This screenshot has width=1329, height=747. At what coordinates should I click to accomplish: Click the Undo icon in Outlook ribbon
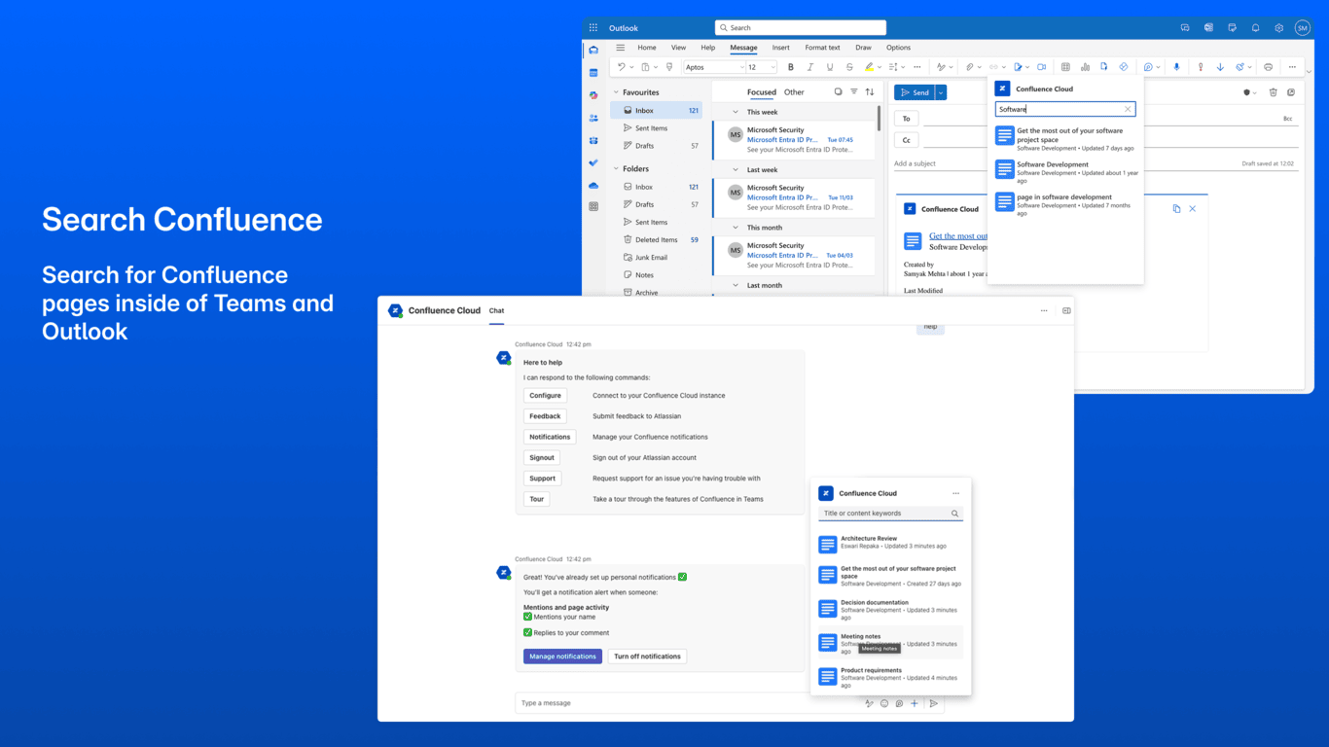(x=622, y=67)
